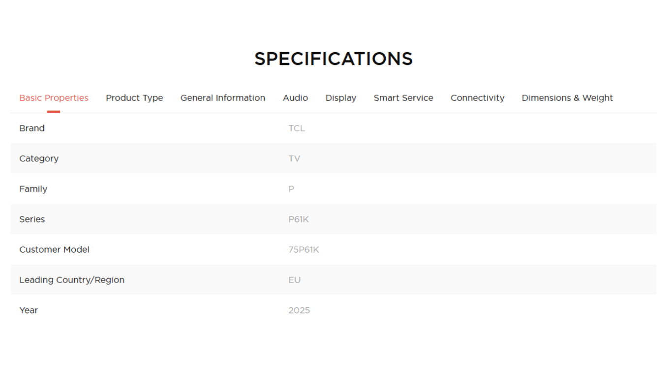
Task: Click the Category row label
Action: pos(39,158)
